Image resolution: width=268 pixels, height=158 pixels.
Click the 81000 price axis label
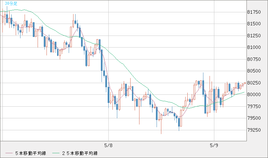click(254, 47)
